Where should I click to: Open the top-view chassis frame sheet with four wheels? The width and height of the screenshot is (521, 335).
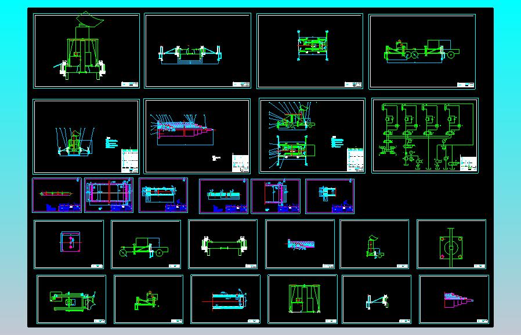[310, 51]
